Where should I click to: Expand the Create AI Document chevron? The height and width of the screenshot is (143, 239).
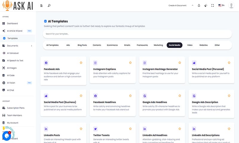click(x=192, y=5)
